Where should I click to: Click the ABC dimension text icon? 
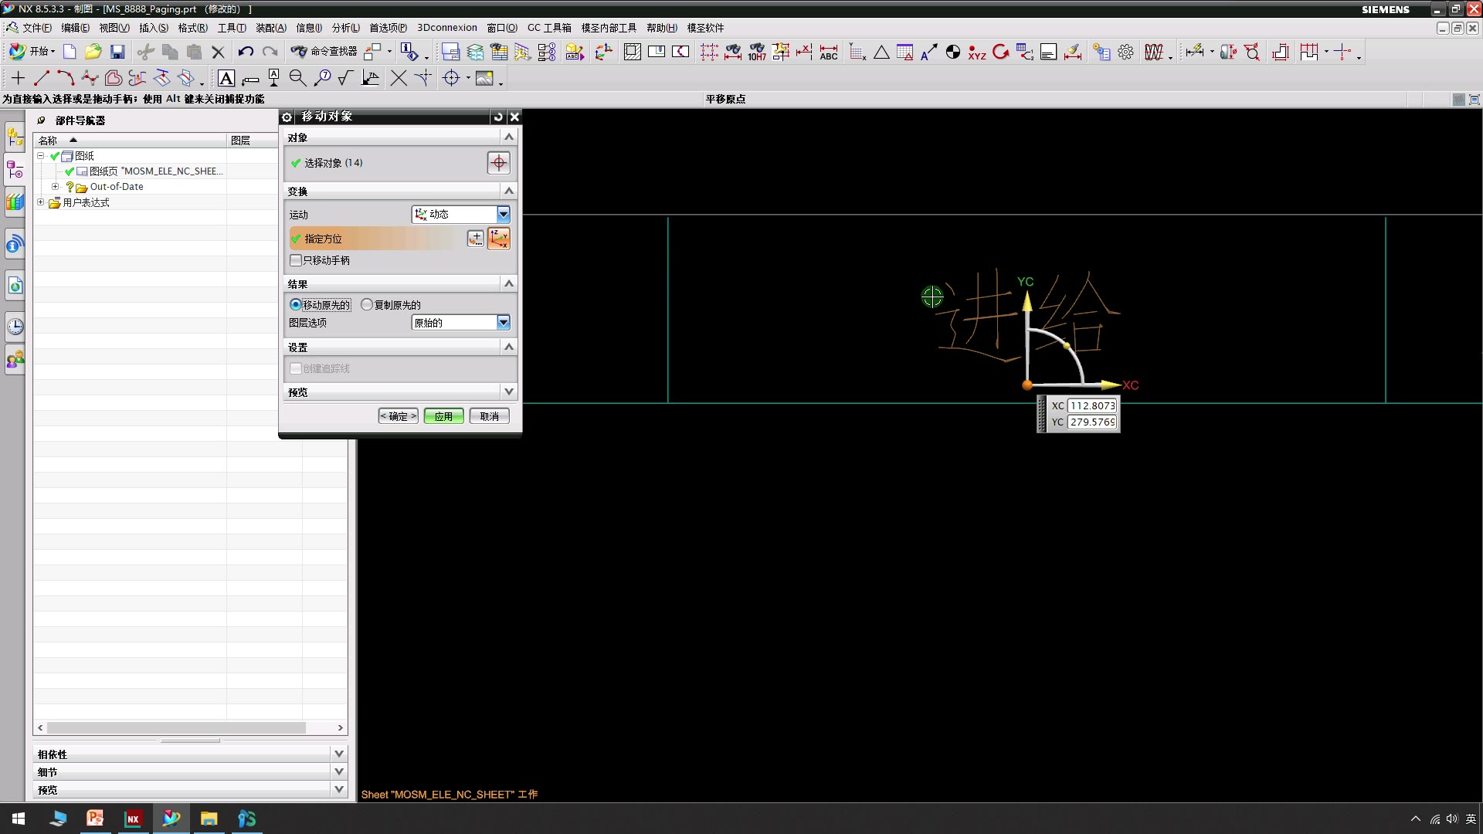coord(829,52)
